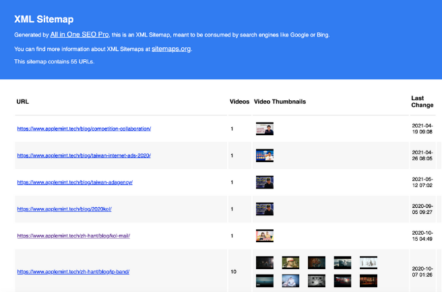Open the competition-collaboration blog URL
Screen dimensions: 442x292
[84, 129]
